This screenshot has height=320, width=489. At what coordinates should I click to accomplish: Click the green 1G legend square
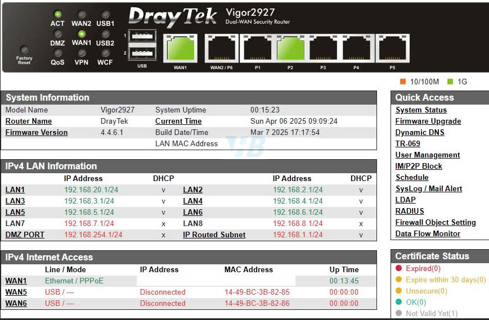450,82
